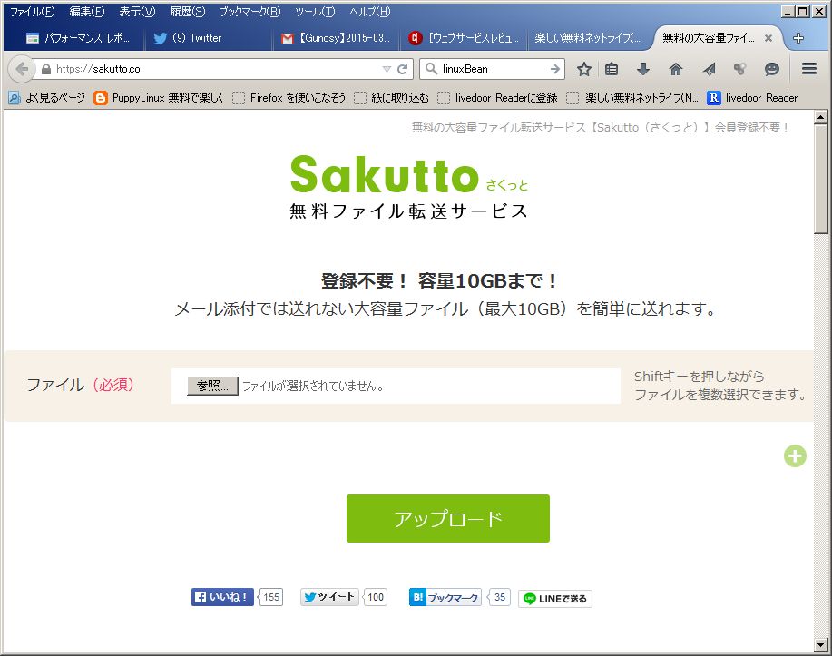Viewport: 832px width, 656px height.
Task: Click the LINEで送る button
Action: coord(555,599)
